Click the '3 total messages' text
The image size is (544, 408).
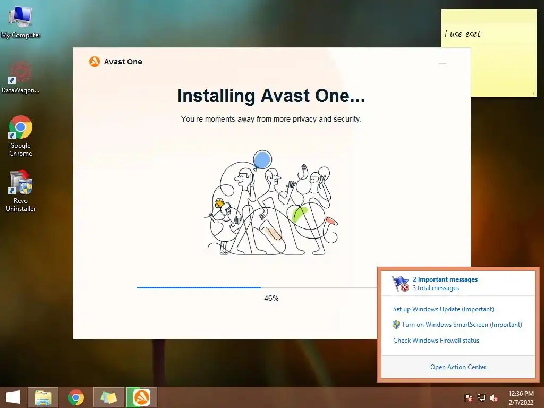click(x=436, y=288)
